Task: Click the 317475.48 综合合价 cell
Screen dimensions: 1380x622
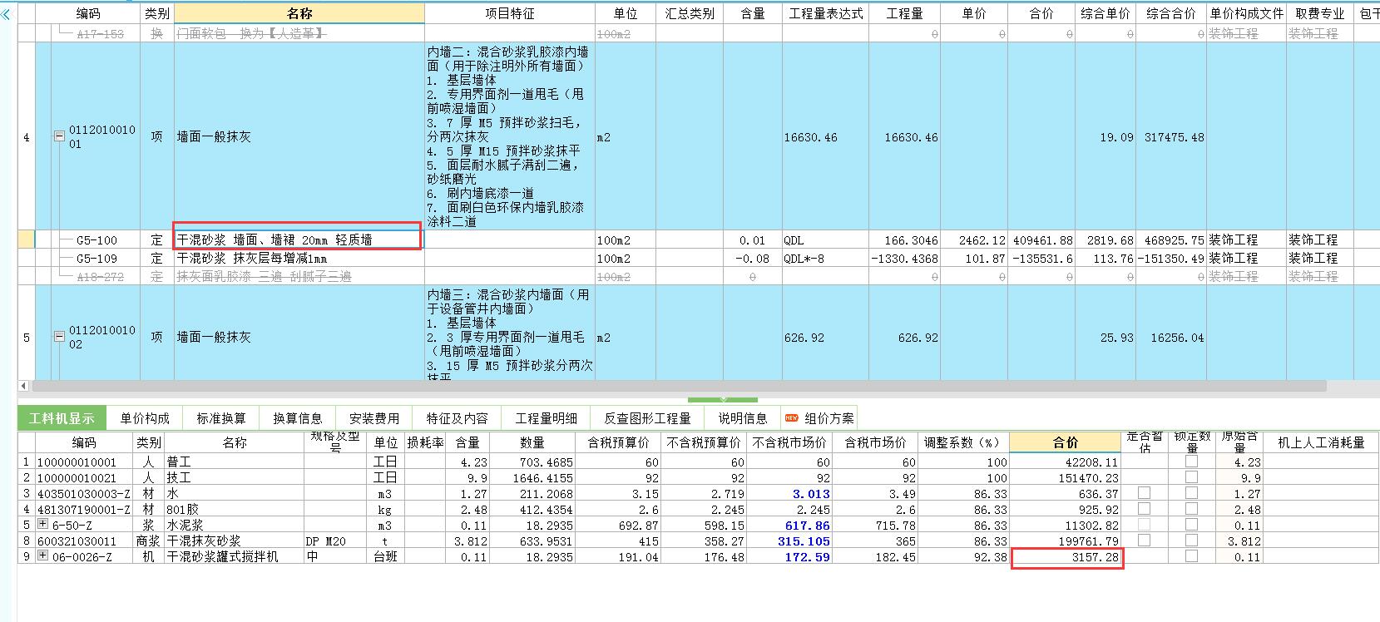Action: click(1173, 136)
